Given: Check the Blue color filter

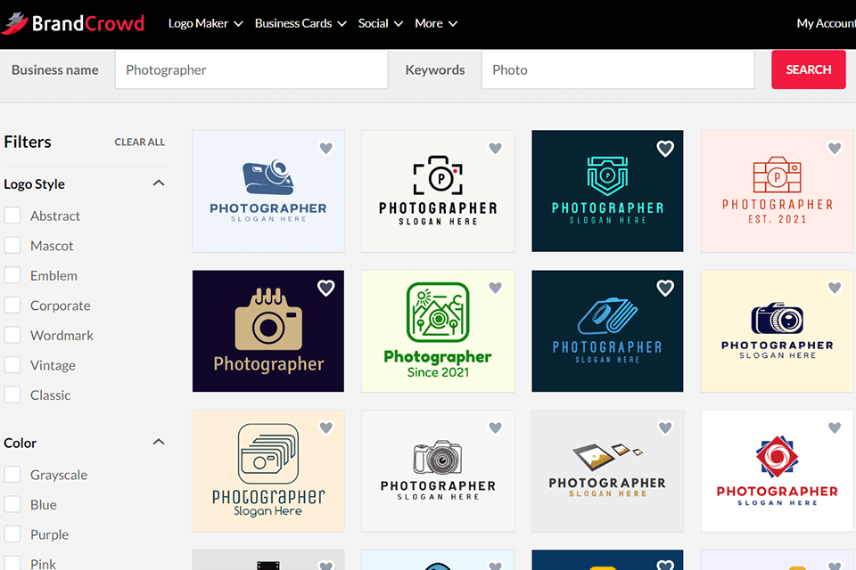Looking at the screenshot, I should pyautogui.click(x=12, y=505).
